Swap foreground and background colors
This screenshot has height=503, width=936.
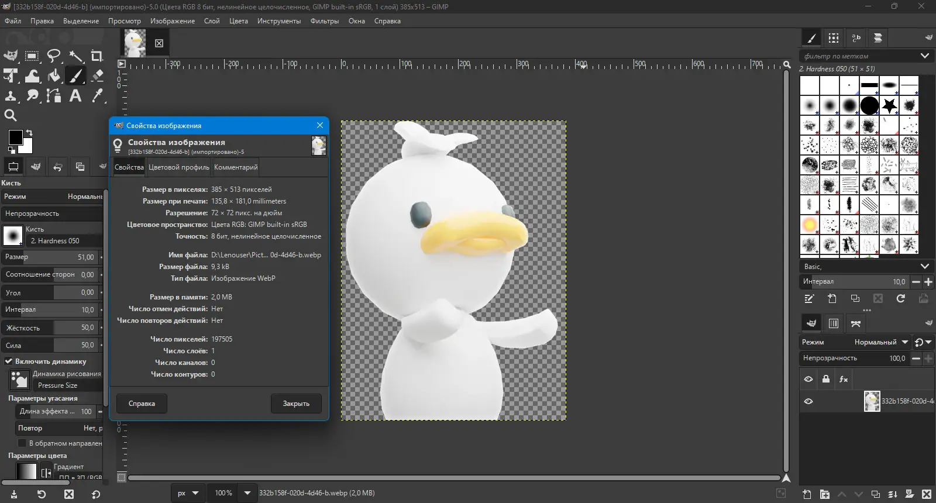click(29, 133)
